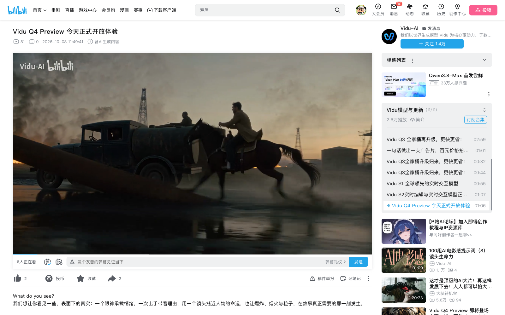Open more actions dots below video
This screenshot has width=505, height=315.
click(368, 278)
